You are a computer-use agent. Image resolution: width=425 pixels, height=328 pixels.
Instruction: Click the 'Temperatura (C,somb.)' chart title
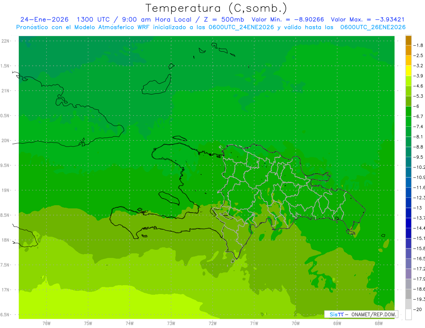(x=216, y=8)
